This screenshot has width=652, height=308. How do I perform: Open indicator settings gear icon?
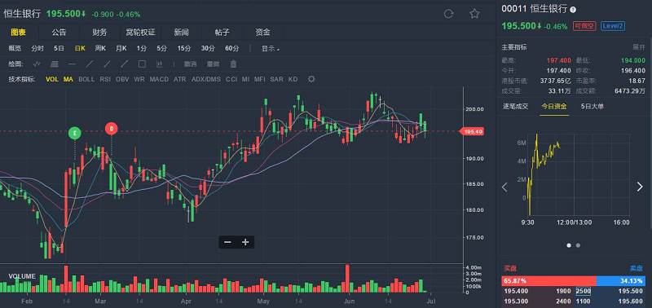coord(311,79)
